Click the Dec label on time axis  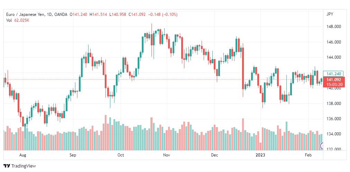[215, 155]
